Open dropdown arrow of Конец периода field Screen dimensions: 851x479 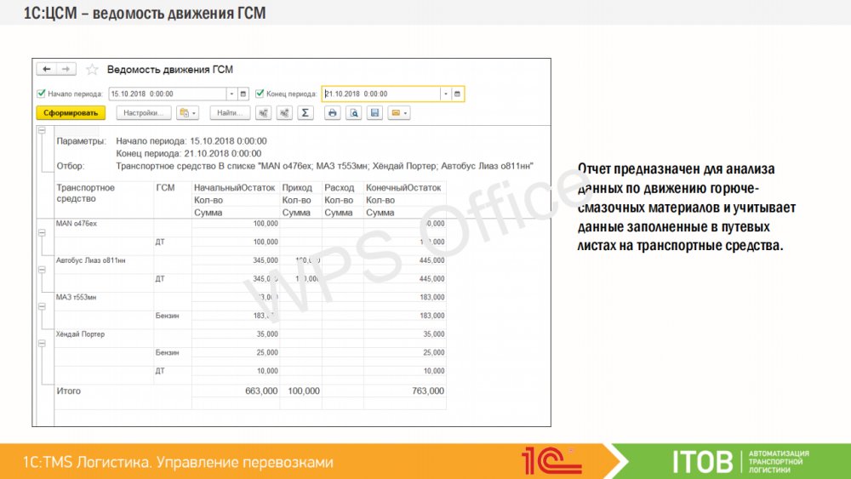tap(445, 94)
